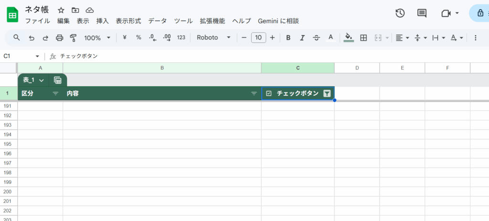Click the paint format roller icon
The height and width of the screenshot is (221, 489).
point(73,38)
